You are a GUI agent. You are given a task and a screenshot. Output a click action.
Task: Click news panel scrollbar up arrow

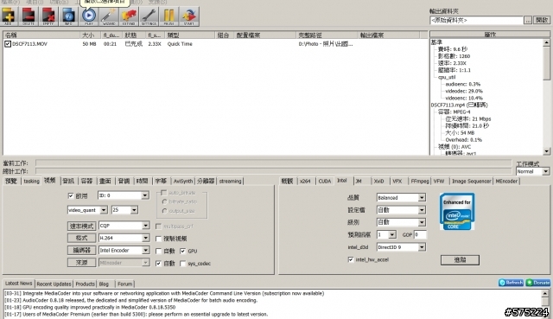tap(545, 293)
